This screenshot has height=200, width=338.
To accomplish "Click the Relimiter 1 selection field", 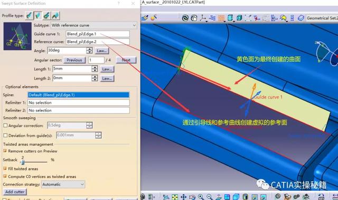I will point(79,103).
